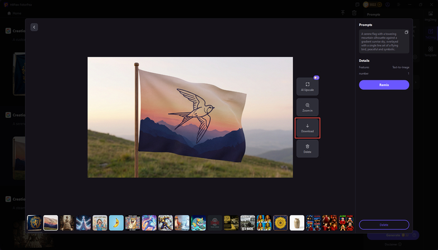The width and height of the screenshot is (438, 250).
Task: Click the flag image preview
Action: 190,117
